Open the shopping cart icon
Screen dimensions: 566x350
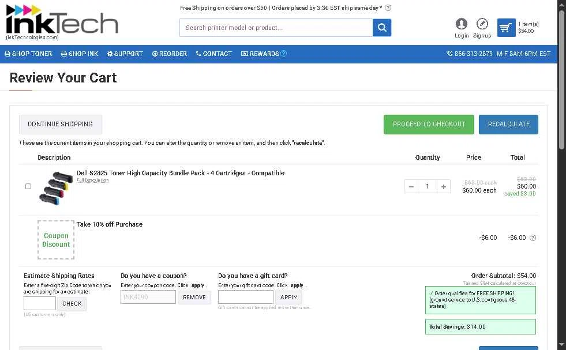[506, 28]
